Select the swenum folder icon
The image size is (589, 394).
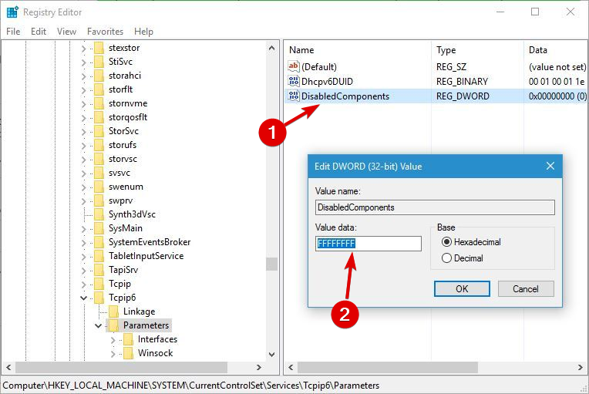click(x=99, y=187)
